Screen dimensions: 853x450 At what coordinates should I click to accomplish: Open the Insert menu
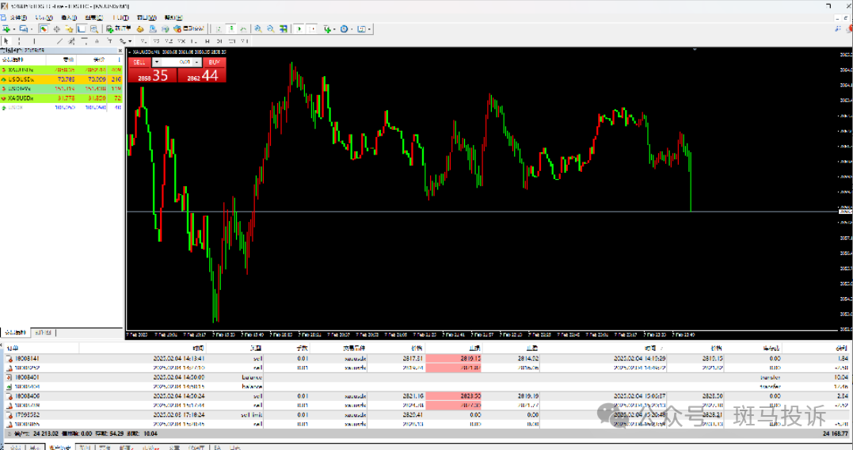pyautogui.click(x=69, y=17)
